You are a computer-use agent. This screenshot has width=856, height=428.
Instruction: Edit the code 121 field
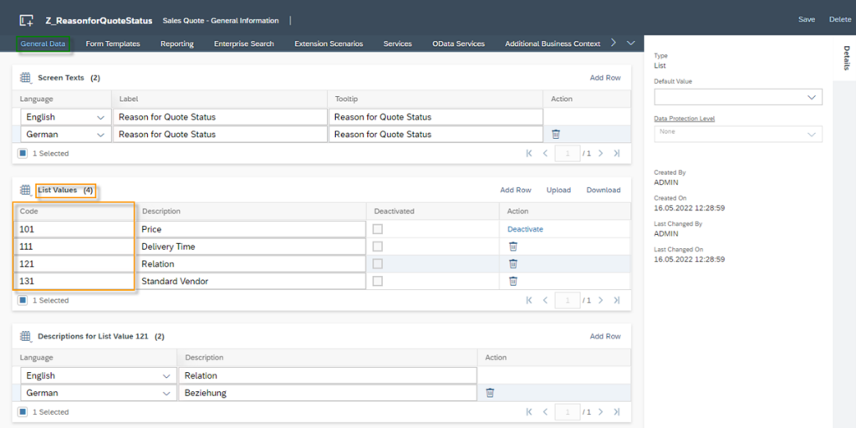click(74, 264)
